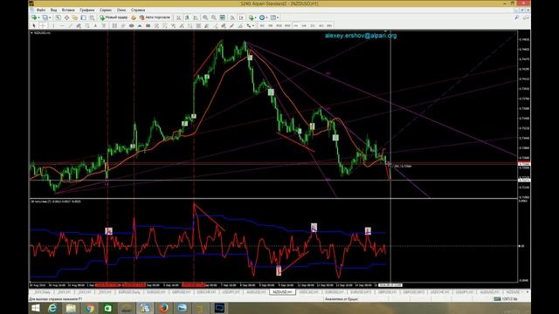Switch to the GBPUSD,M15 chart tab
The height and width of the screenshot is (314, 559).
[413, 292]
